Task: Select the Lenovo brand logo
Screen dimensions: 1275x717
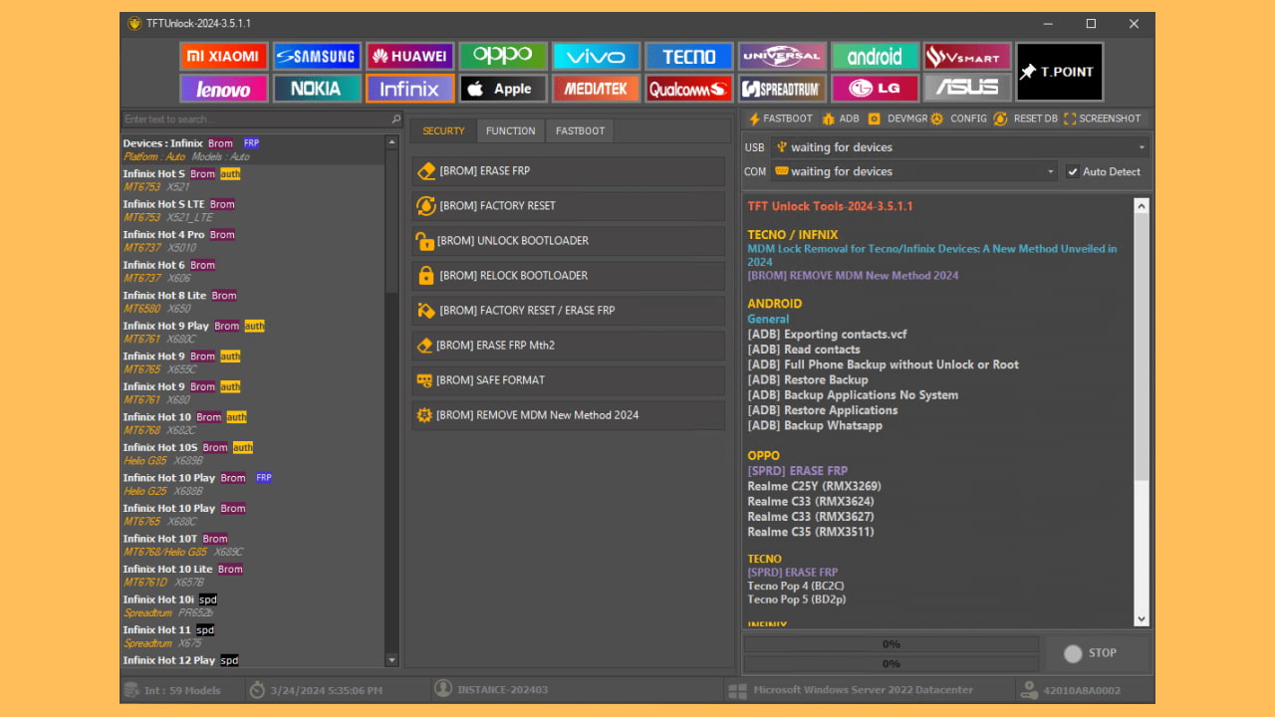Action: (223, 89)
